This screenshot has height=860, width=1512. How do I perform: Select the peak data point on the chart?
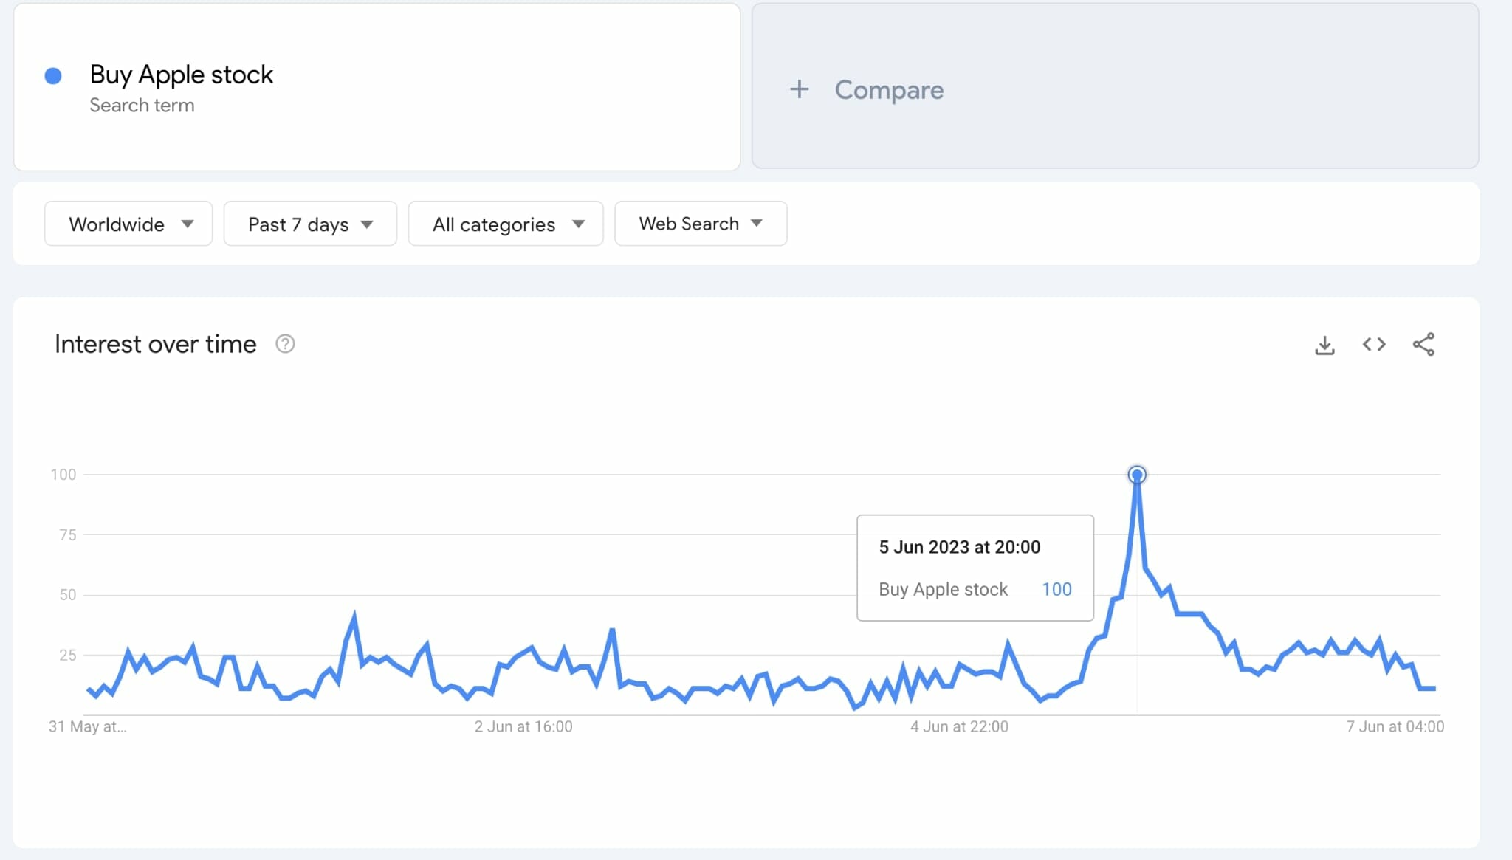point(1137,475)
